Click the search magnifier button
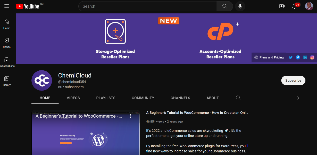This screenshot has width=317, height=155. click(x=225, y=6)
